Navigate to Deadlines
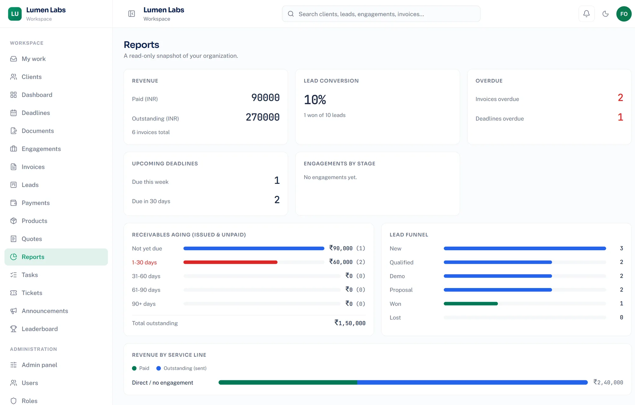The image size is (635, 405). [56, 113]
